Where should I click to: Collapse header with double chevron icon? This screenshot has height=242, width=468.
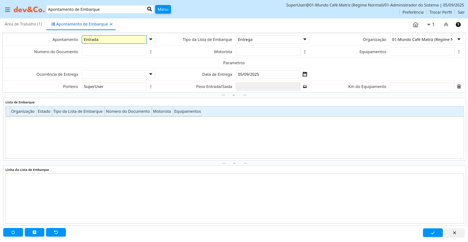[x=446, y=25]
